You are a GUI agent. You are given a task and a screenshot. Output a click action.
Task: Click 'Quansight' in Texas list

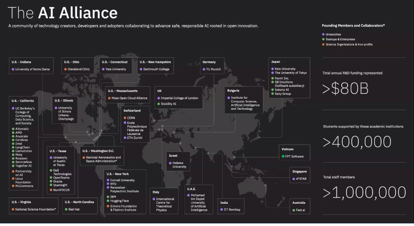60,185
